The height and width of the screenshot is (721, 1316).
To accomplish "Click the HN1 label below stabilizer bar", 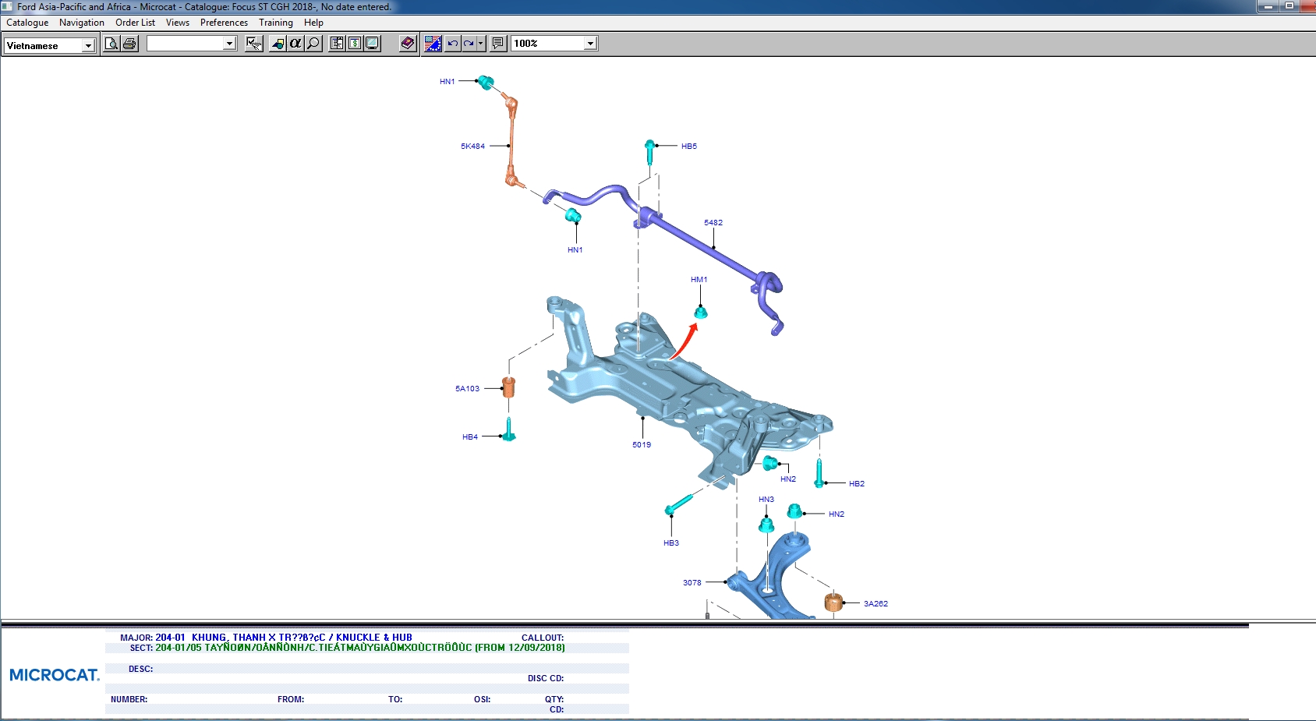I will coord(575,249).
